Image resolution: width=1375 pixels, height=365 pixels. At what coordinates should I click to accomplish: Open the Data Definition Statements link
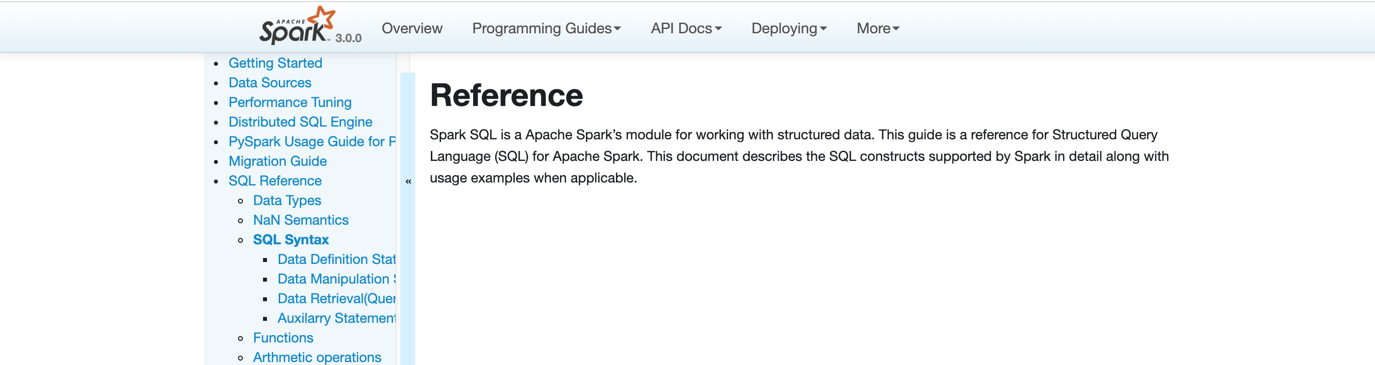[x=336, y=260]
